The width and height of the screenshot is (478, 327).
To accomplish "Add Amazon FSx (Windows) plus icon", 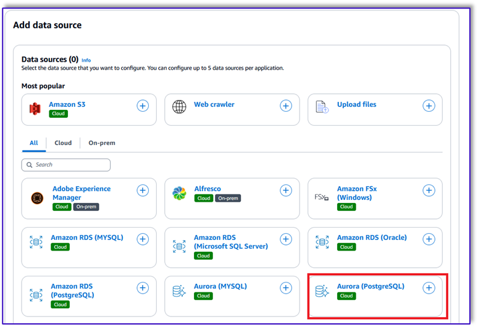I will pos(429,190).
